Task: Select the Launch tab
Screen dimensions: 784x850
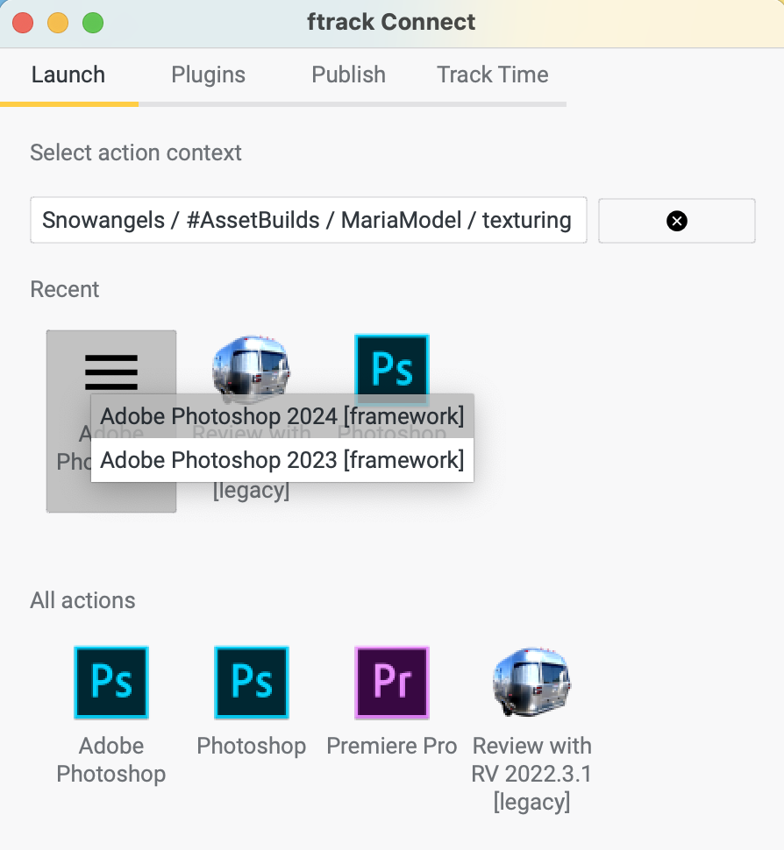Action: 68,74
